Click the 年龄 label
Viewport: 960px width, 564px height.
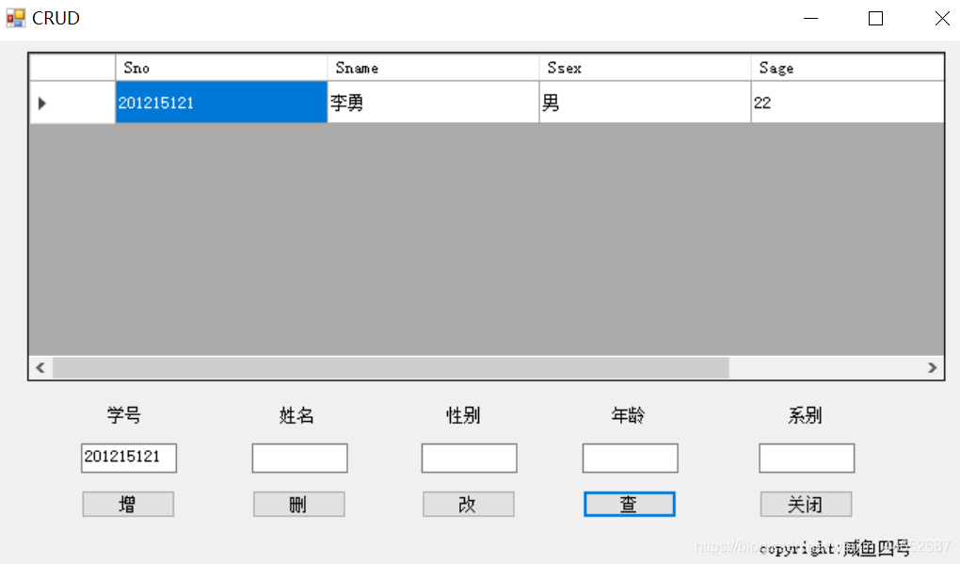click(x=628, y=415)
